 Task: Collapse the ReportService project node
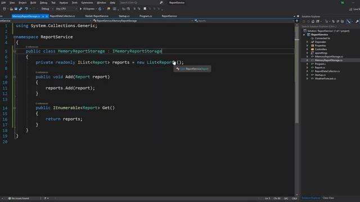tap(304, 35)
